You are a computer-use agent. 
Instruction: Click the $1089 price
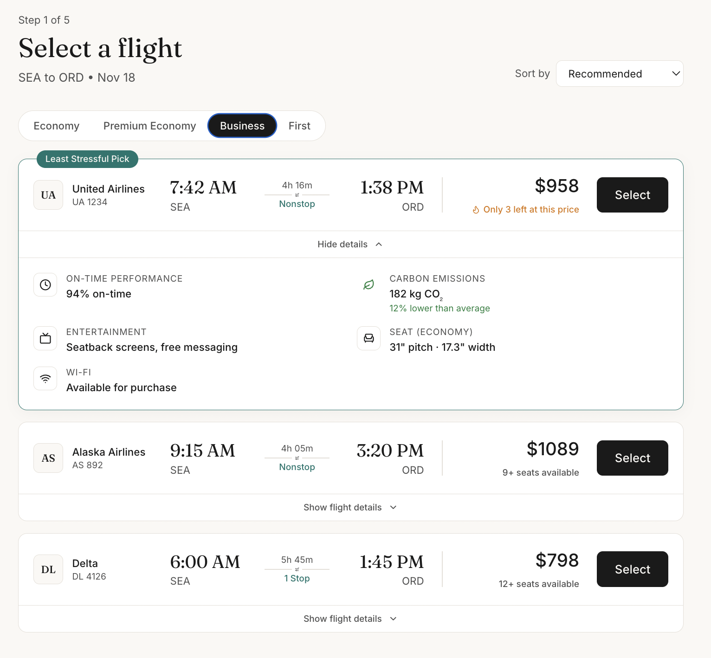pos(553,449)
